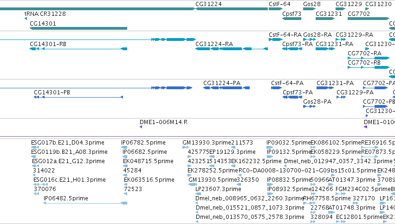Click the tRNA:CR31228 small arrow glyph
The image size is (395, 224).
coord(26,19)
